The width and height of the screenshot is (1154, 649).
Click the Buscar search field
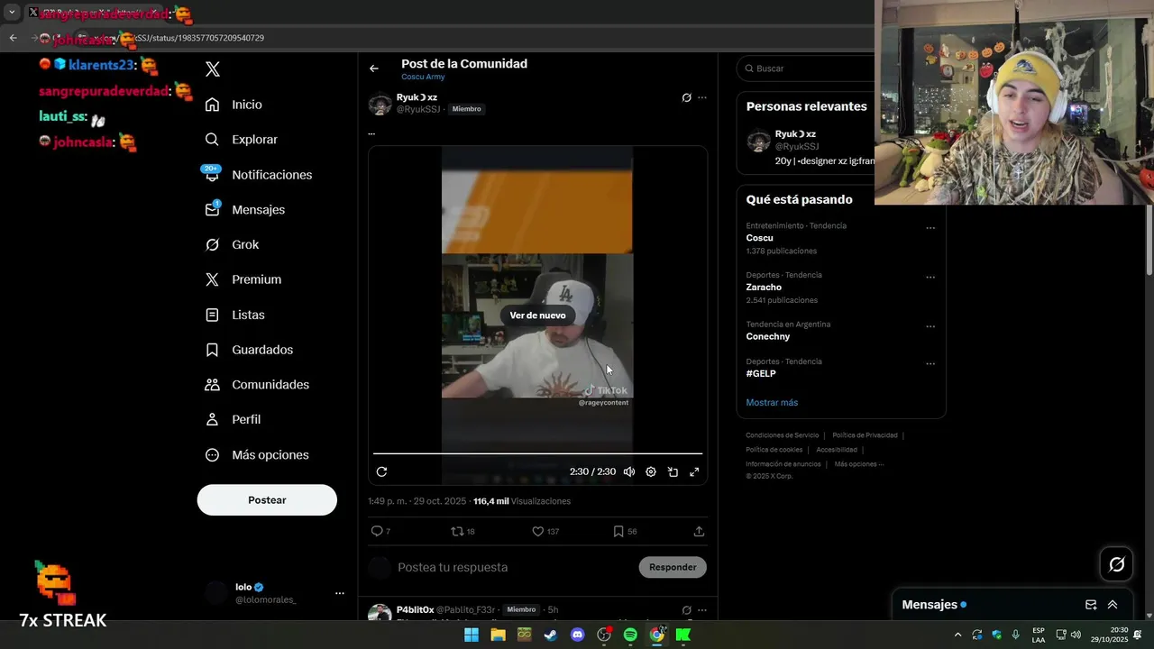pos(807,69)
